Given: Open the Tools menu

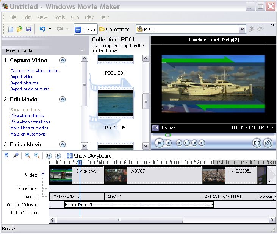Looking at the screenshot, I should 59,17.
